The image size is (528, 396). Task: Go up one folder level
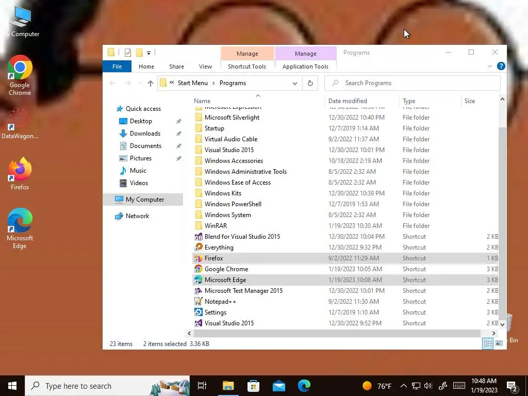coord(151,83)
